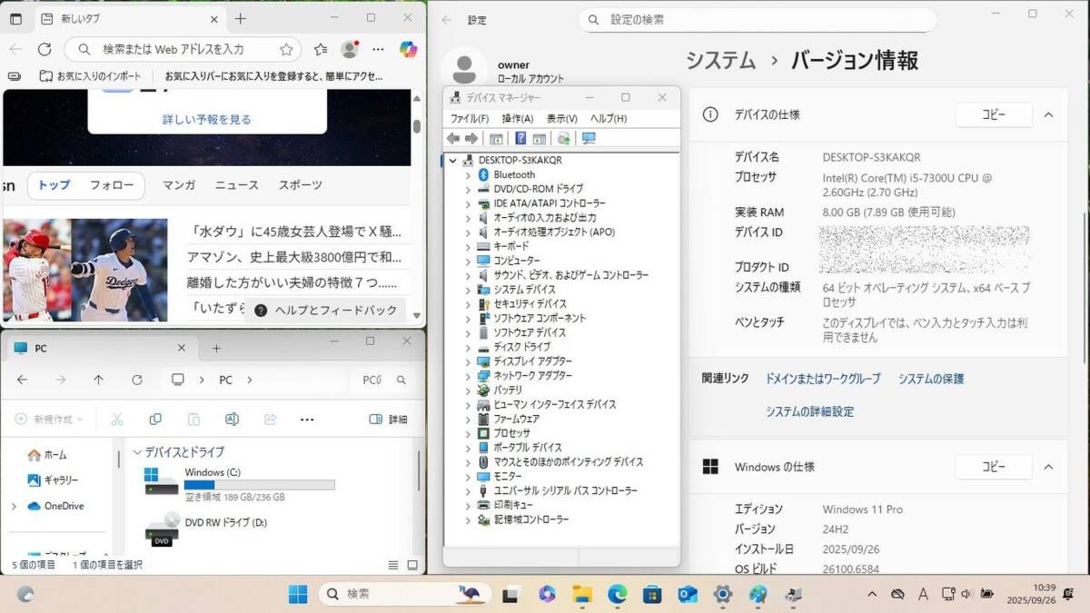Open the システムの詳細設定 link
The width and height of the screenshot is (1090, 613).
pos(809,411)
